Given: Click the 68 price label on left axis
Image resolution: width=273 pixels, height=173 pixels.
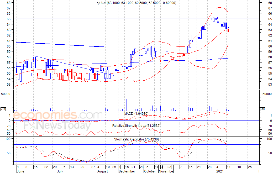Looking at the screenshot, I should (8, 3).
